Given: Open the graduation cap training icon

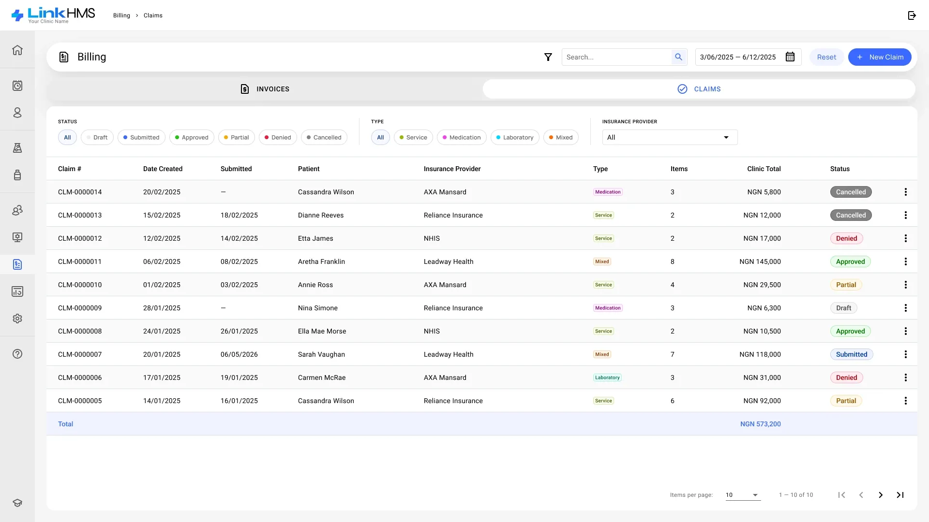Looking at the screenshot, I should pyautogui.click(x=17, y=503).
